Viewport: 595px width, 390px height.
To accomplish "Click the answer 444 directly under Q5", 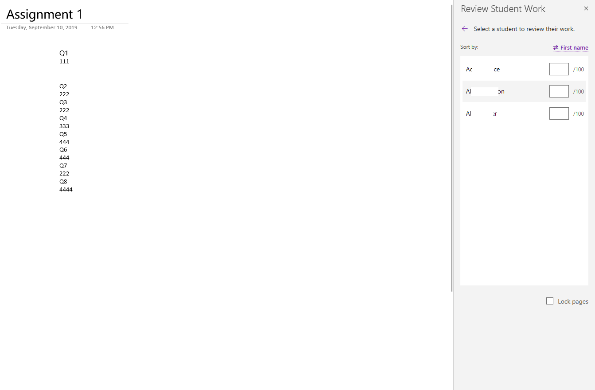I will click(64, 142).
